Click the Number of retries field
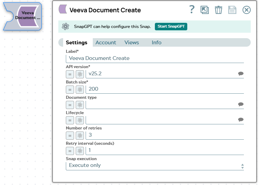 click(165, 135)
